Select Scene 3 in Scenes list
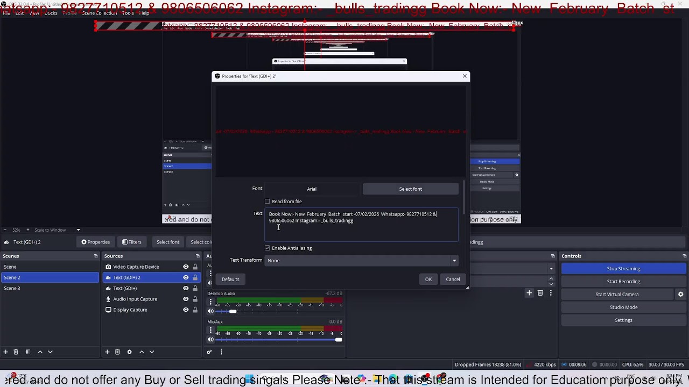Image resolution: width=689 pixels, height=387 pixels. coord(50,288)
